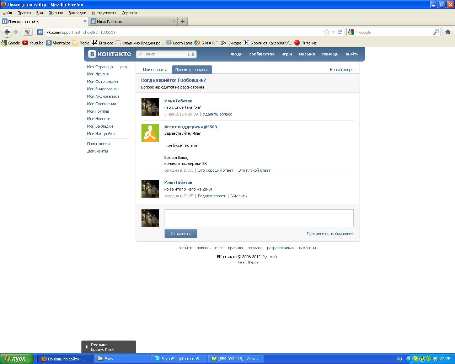Mark the reply via Это хороший ответ
Viewport: 455px width, 364px height.
point(215,170)
